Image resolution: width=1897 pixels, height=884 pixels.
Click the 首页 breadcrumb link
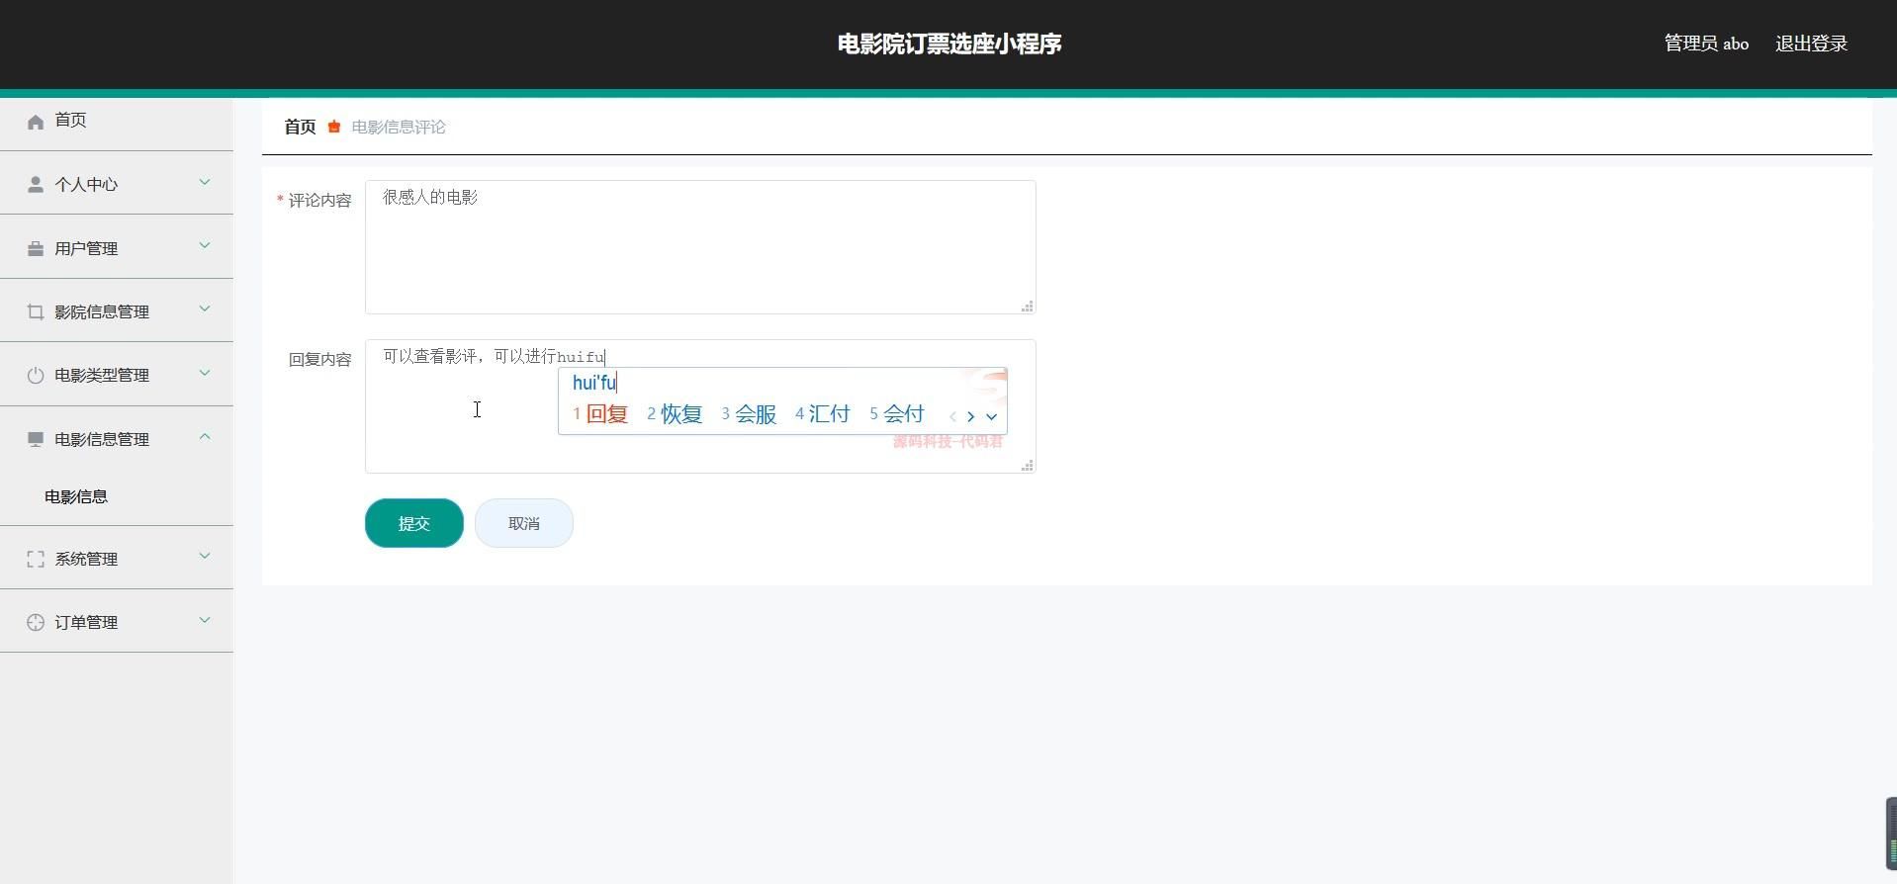click(x=300, y=127)
